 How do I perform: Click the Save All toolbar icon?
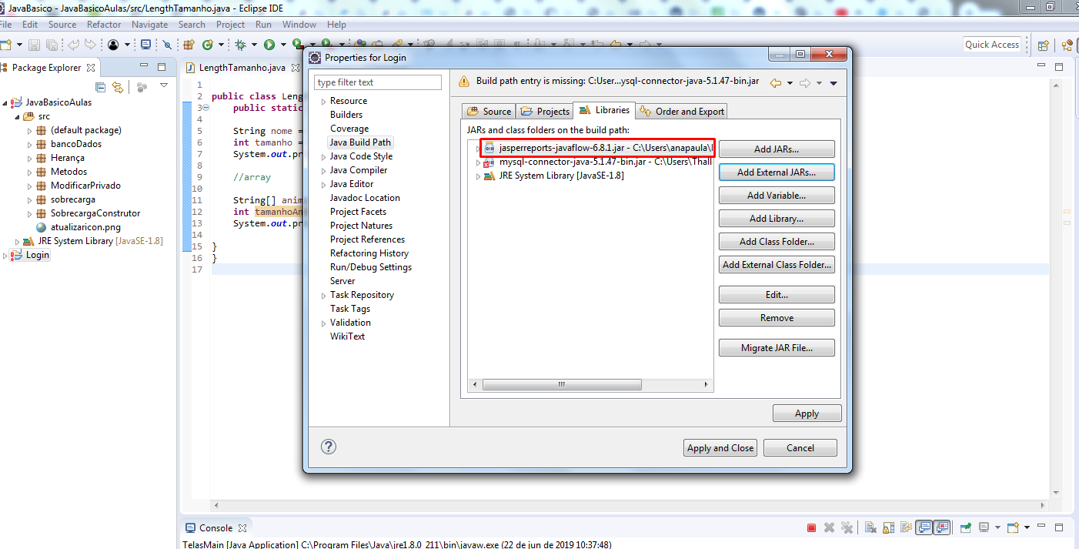pos(52,45)
